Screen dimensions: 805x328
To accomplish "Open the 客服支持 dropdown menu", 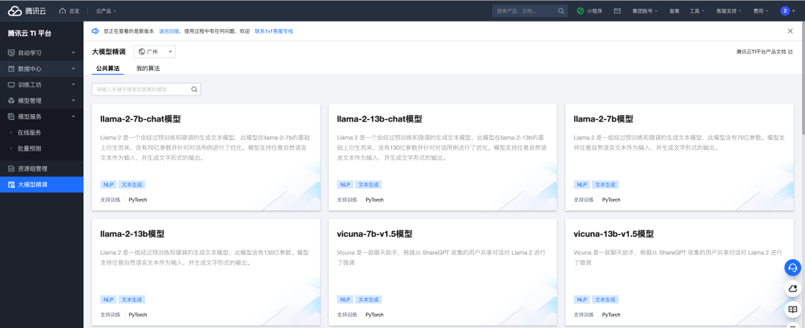I will pyautogui.click(x=728, y=10).
